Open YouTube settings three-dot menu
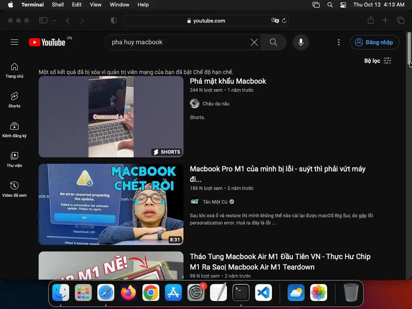 click(x=339, y=42)
